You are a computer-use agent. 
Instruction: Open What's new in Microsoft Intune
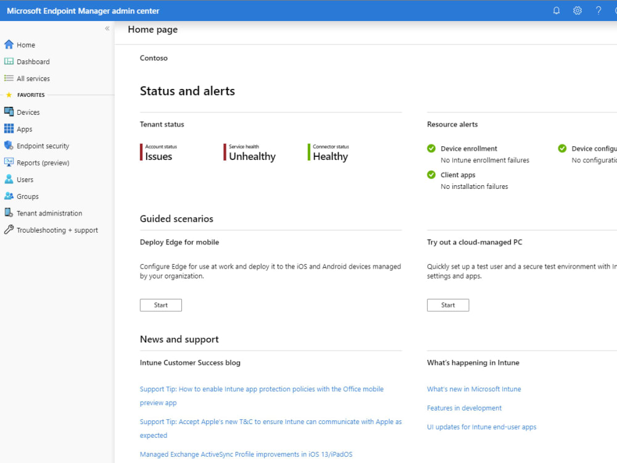click(474, 389)
